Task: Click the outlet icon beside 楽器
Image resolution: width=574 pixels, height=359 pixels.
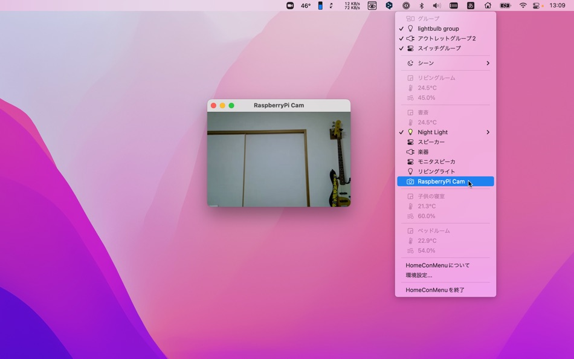Action: [x=410, y=152]
